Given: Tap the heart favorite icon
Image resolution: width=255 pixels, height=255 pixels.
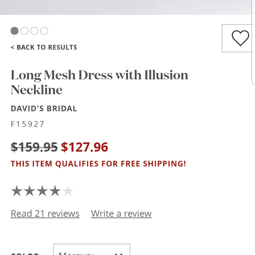Looking at the screenshot, I should pos(240,38).
